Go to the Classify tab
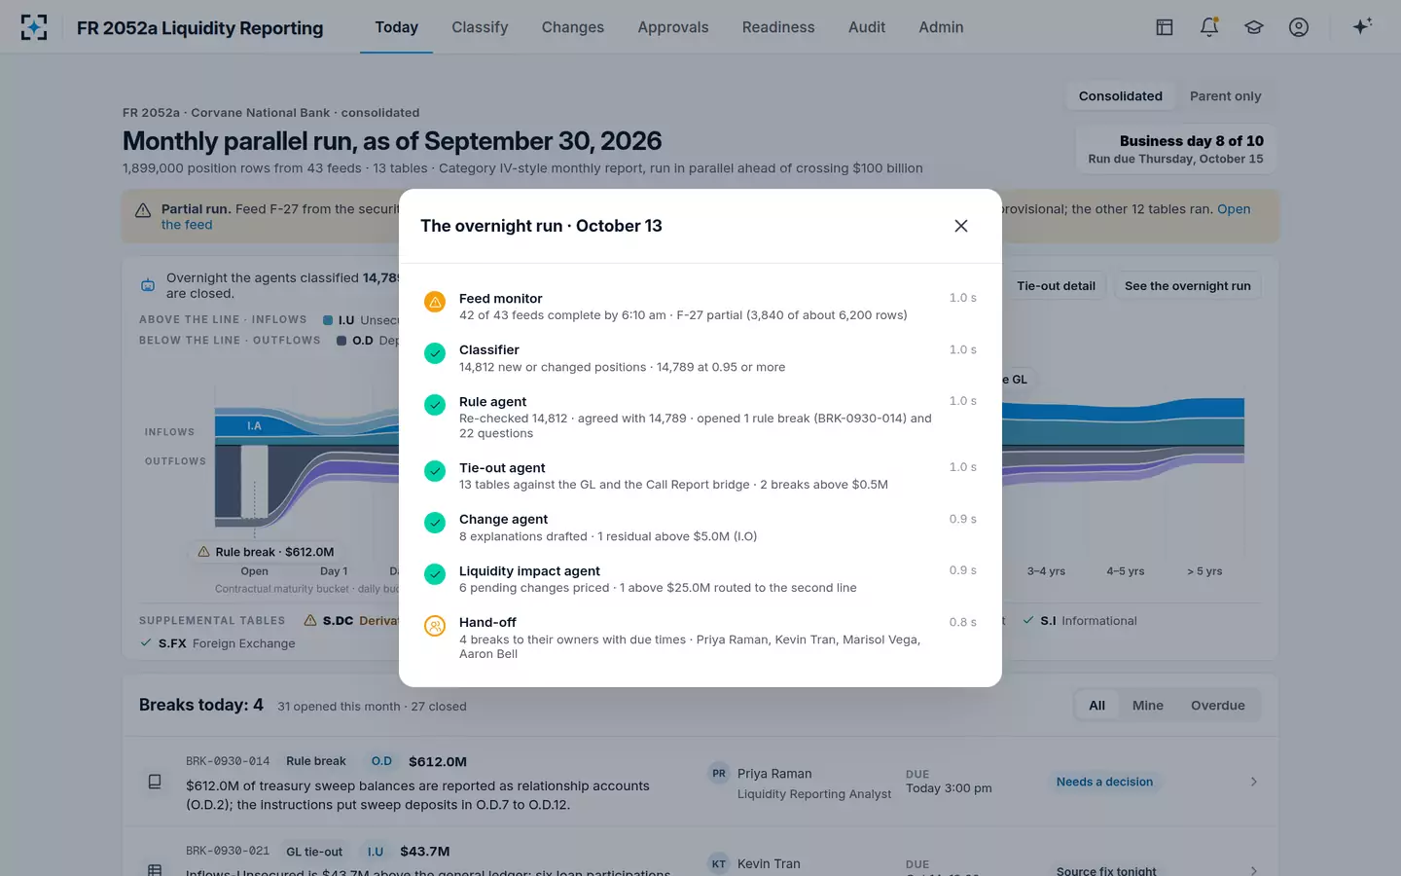The height and width of the screenshot is (876, 1401). pyautogui.click(x=480, y=27)
